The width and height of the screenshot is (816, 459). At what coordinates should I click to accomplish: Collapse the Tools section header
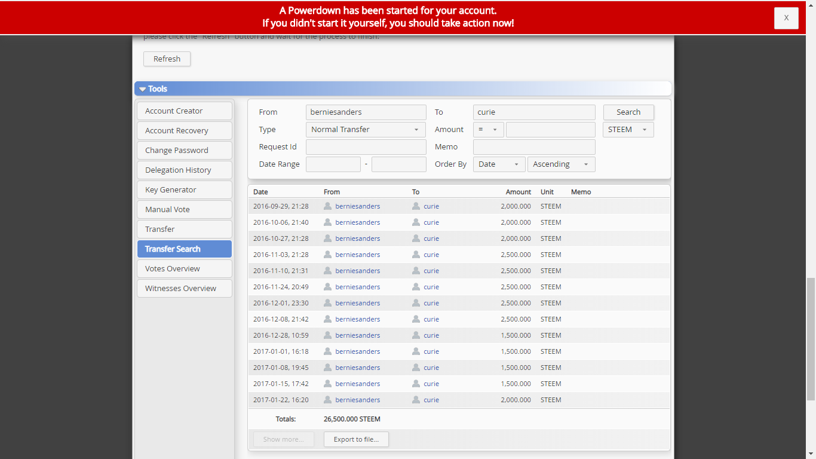(403, 88)
